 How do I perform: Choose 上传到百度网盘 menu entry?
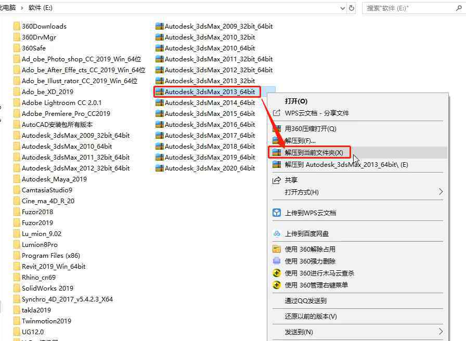[358, 234]
